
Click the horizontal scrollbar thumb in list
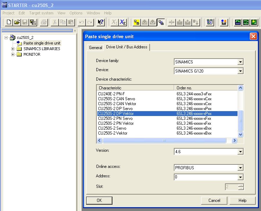(164, 141)
